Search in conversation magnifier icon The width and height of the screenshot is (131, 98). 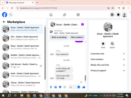(112, 44)
